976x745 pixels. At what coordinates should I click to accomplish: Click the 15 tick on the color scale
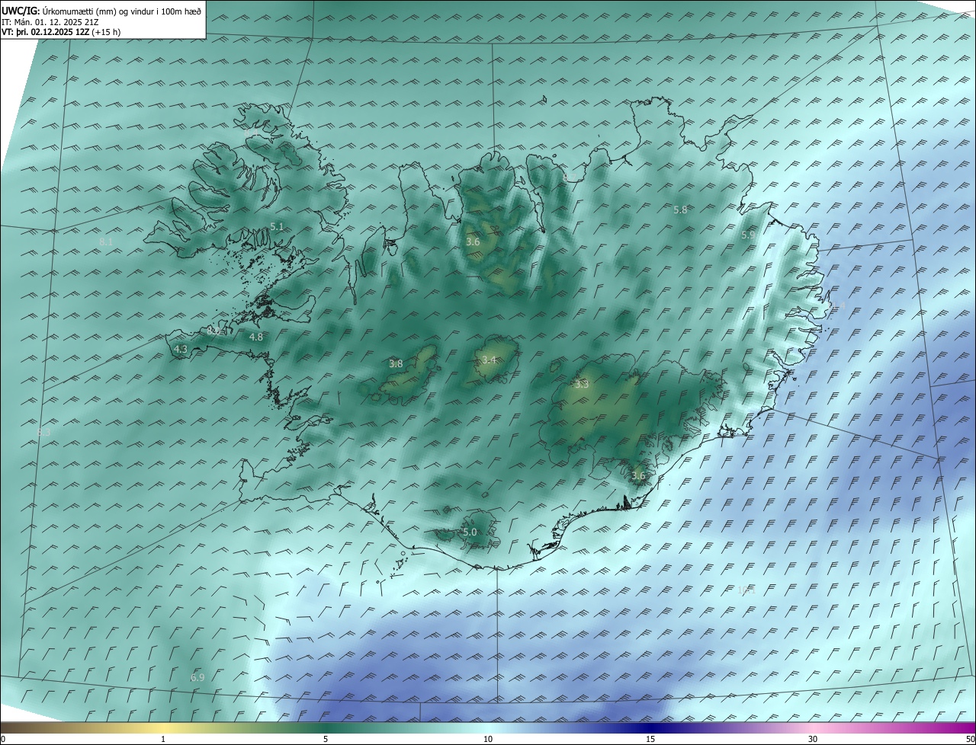[x=650, y=739]
